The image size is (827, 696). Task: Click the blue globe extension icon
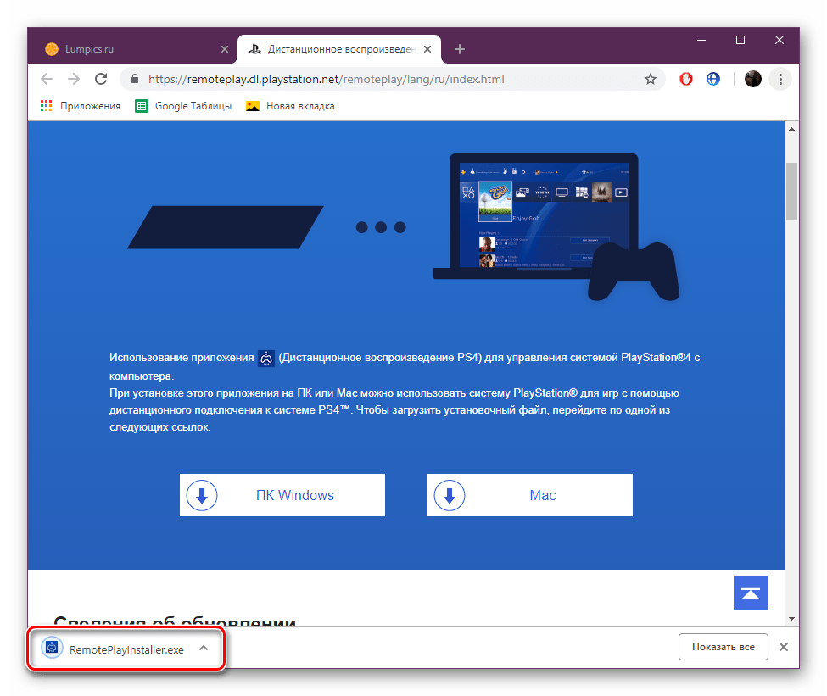click(x=713, y=79)
